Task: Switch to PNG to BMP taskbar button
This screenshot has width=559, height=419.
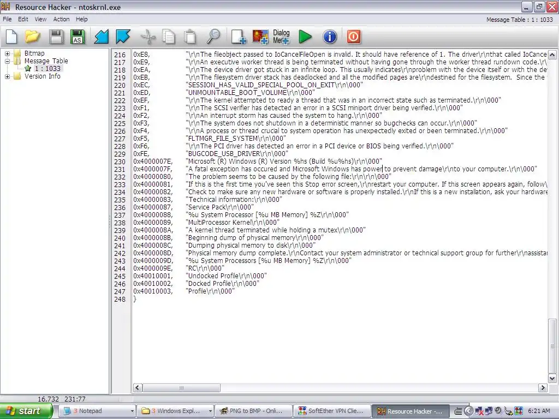Action: point(253,411)
